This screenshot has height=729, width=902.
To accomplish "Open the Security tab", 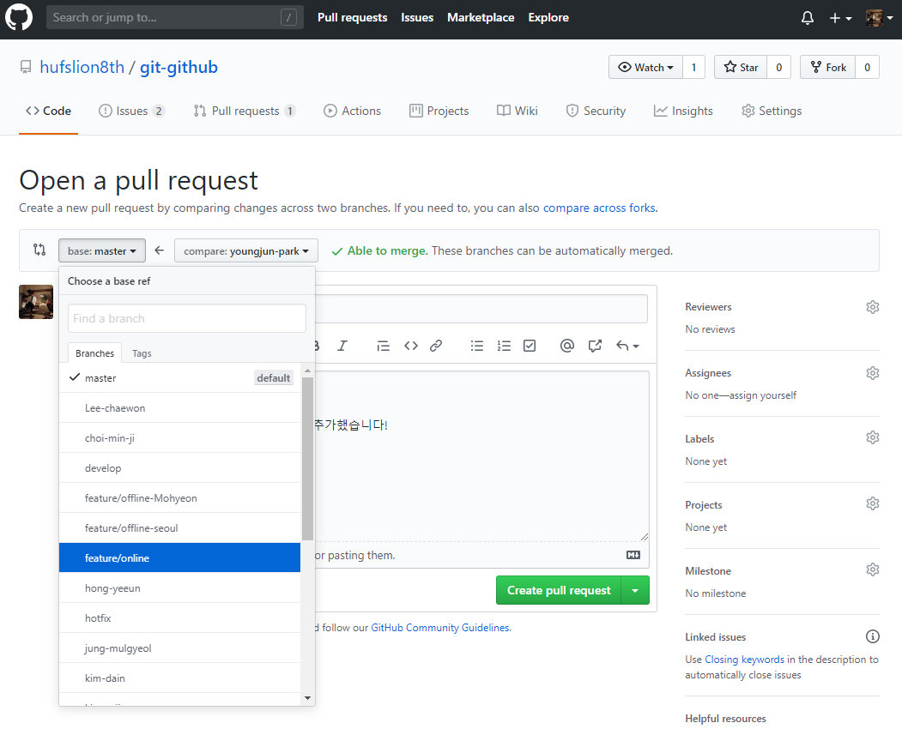I will click(x=596, y=111).
